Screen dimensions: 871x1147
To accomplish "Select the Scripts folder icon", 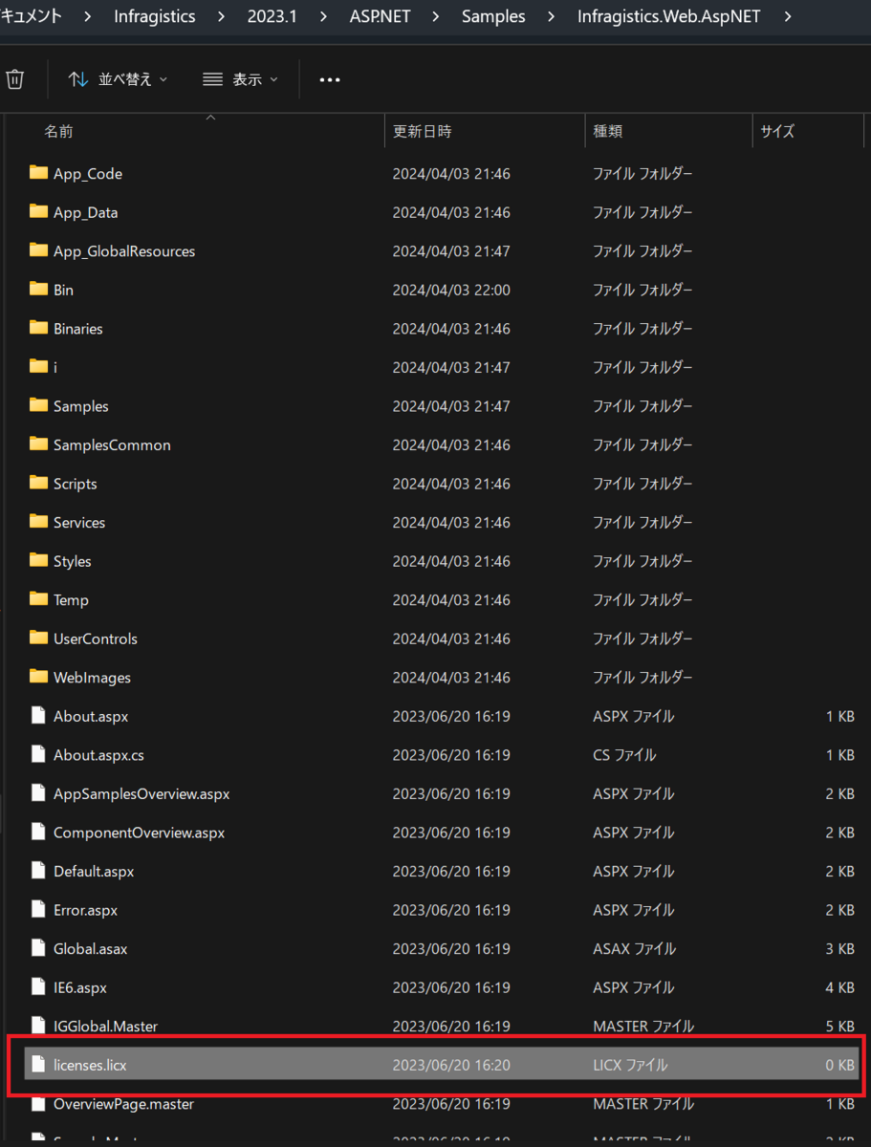I will point(38,483).
